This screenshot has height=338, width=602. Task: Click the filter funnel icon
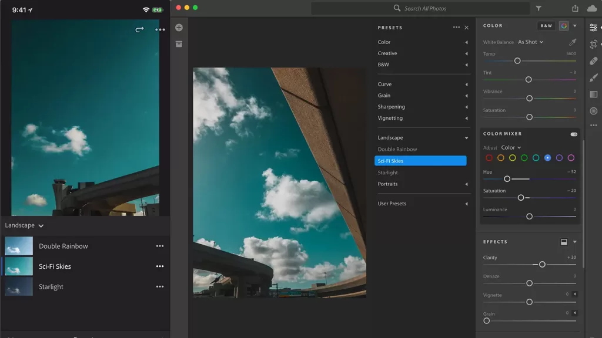click(539, 9)
